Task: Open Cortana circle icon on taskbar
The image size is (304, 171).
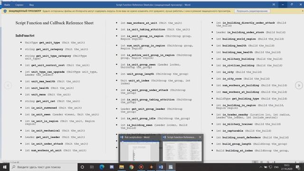Action: (82, 167)
